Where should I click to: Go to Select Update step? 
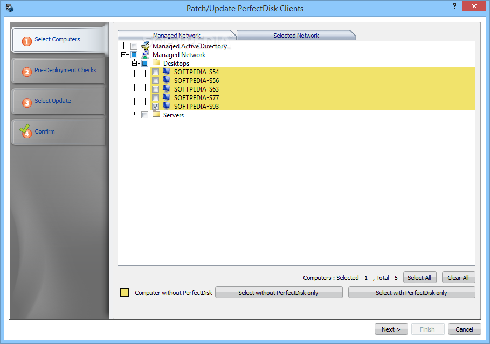point(59,101)
